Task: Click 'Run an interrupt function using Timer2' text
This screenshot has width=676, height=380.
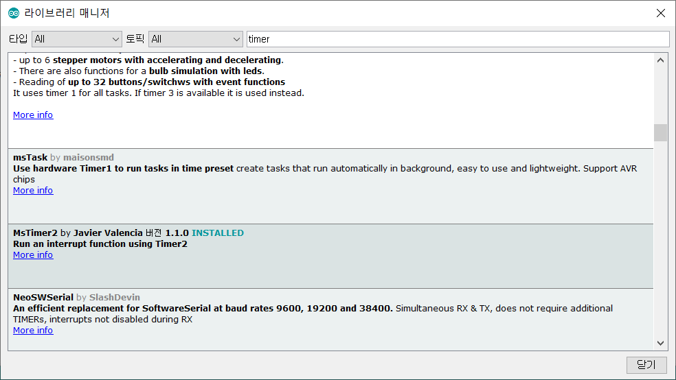Action: (x=100, y=244)
